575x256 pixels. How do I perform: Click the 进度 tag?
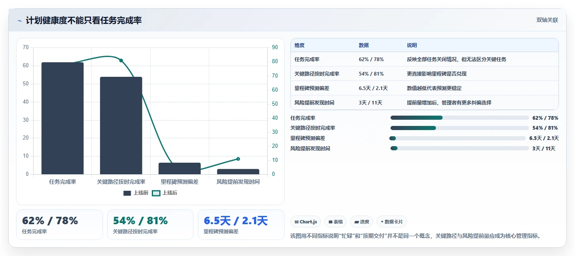point(362,222)
